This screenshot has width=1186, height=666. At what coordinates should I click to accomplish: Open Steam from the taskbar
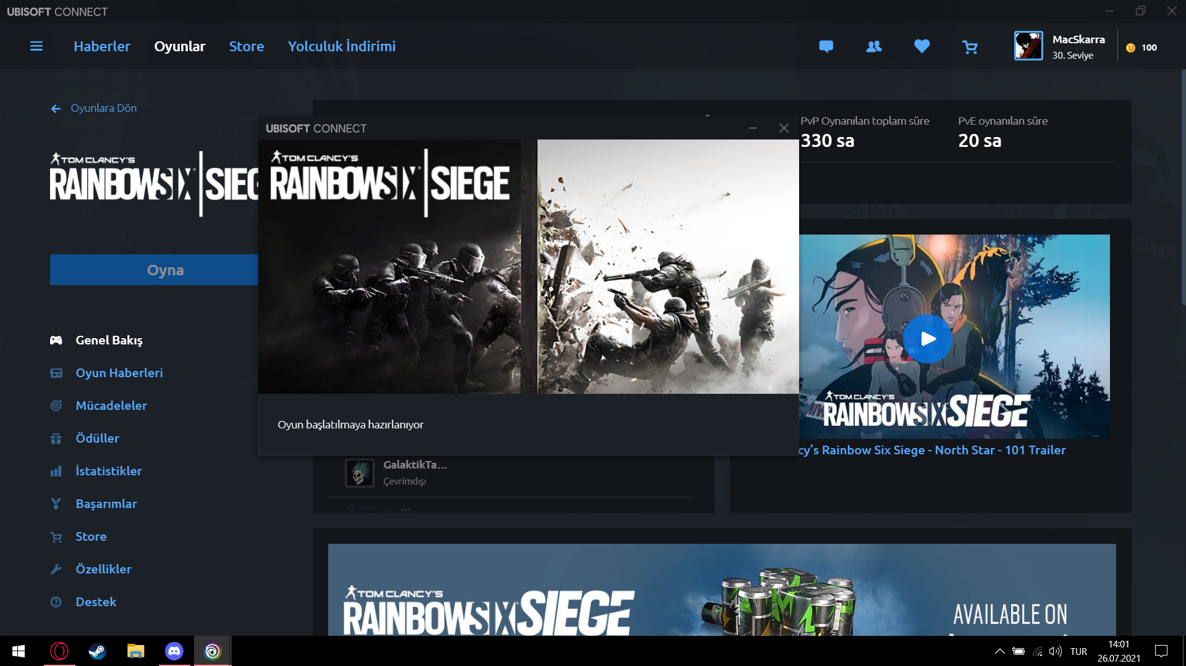click(x=98, y=651)
